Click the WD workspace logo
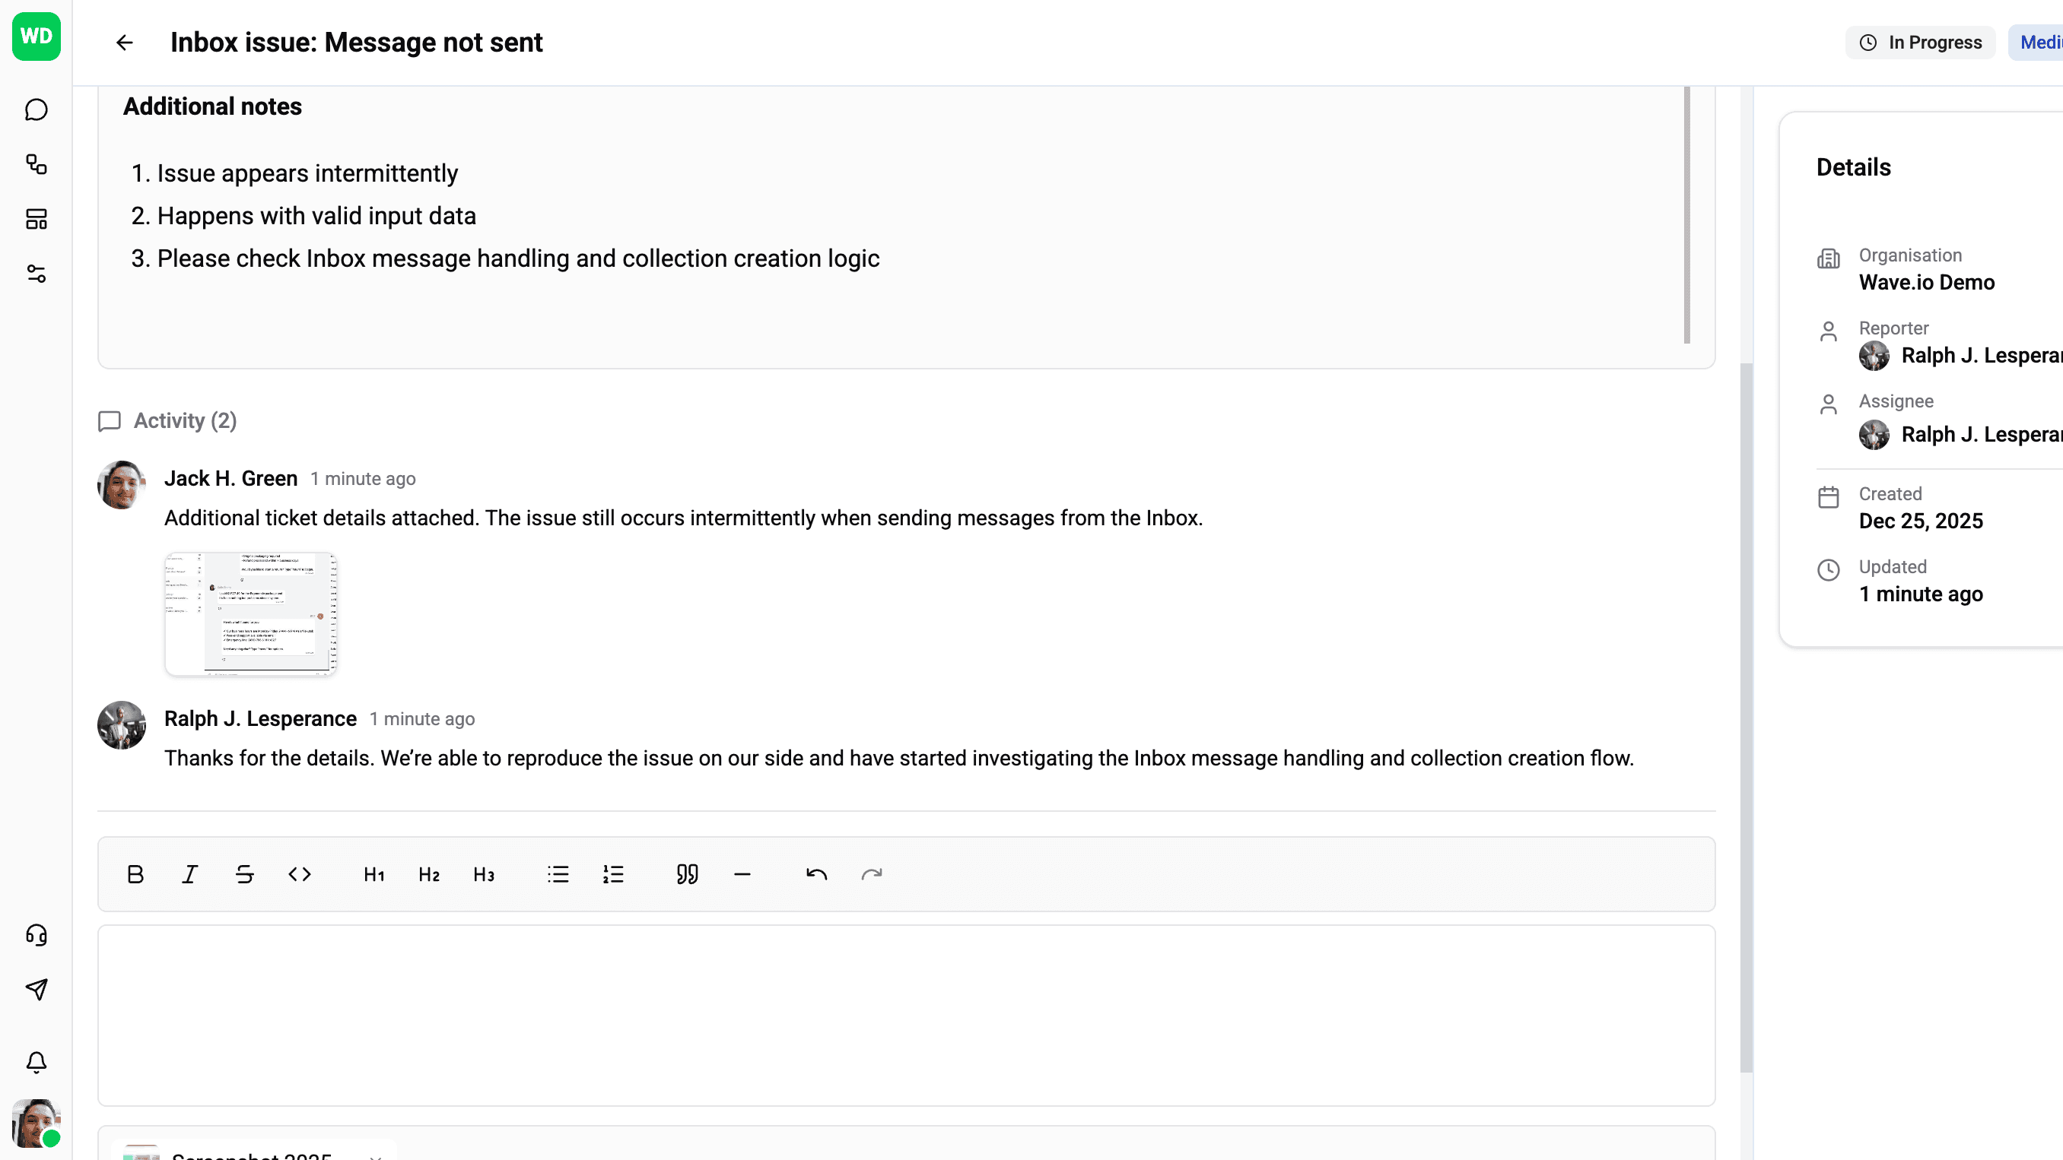This screenshot has width=2063, height=1160. [x=36, y=36]
